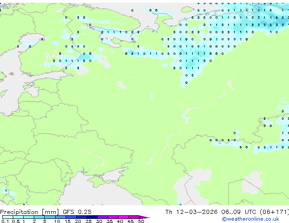289x223 pixels.
Task: Select the legend swatch between 30 and 35
Action: point(103,217)
